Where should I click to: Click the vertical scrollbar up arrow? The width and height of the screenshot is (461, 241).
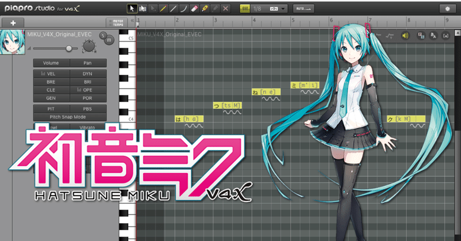pyautogui.click(x=458, y=33)
